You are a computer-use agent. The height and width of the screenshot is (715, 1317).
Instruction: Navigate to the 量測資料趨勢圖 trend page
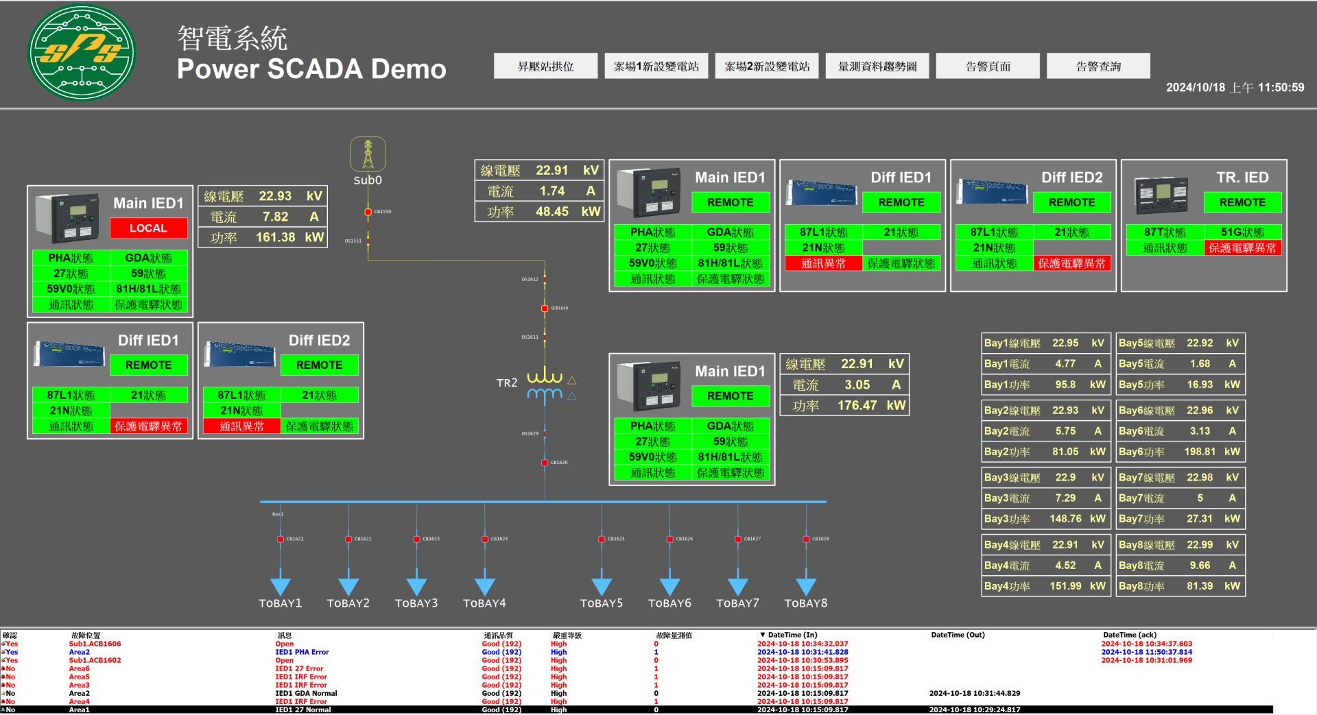tap(877, 66)
